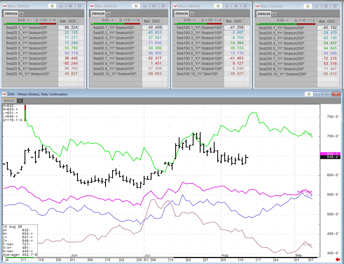Add a new tab in the Season100 IMon window
Screen dimensions: 344x264
192,14
